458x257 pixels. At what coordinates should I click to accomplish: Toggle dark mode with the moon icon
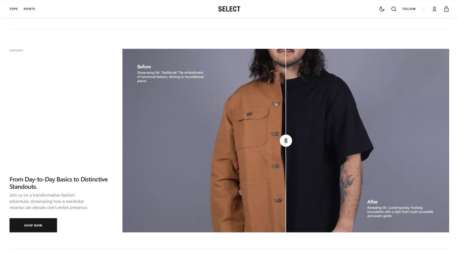382,9
